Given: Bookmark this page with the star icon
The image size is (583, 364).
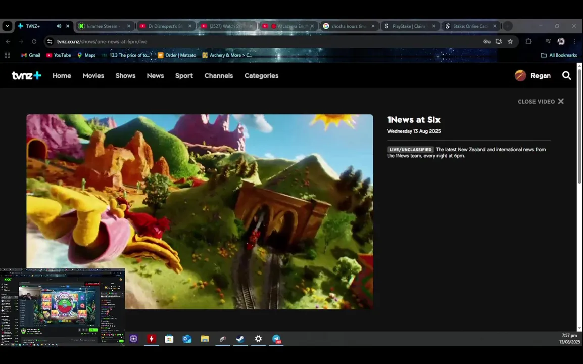Looking at the screenshot, I should [510, 41].
